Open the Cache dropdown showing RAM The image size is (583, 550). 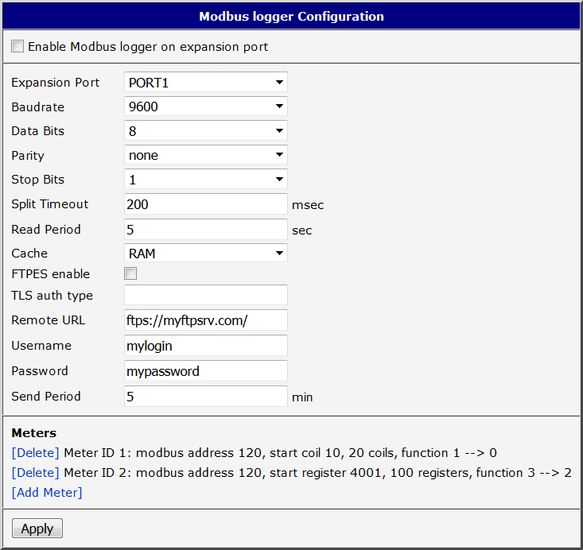pyautogui.click(x=206, y=253)
